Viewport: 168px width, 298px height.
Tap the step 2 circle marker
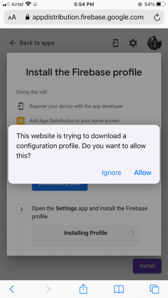(21, 209)
